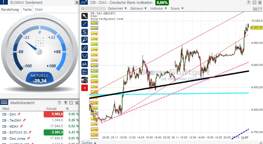Open the Zeiteinheit dropdown
This screenshot has height=144, width=263.
pyautogui.click(x=117, y=9)
